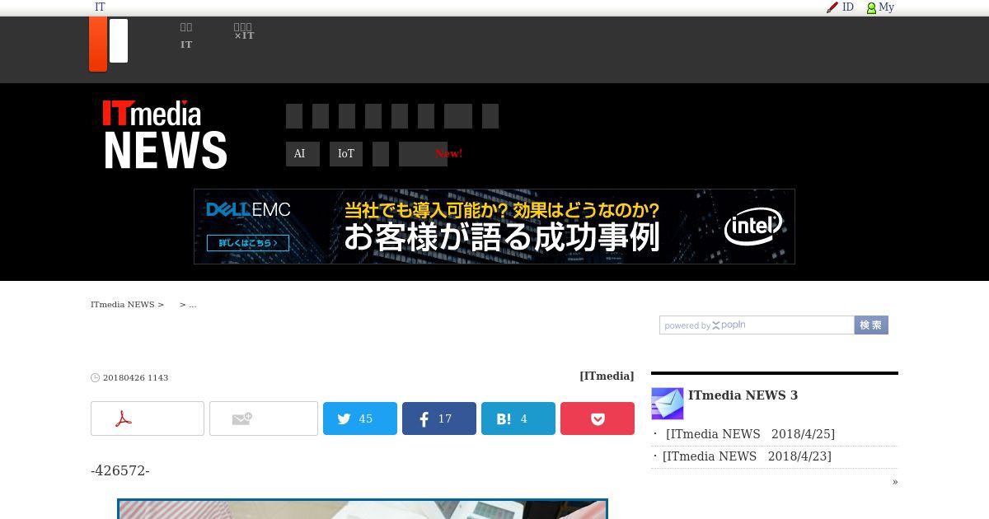Click the article photo thumbnail
The width and height of the screenshot is (989, 519).
pyautogui.click(x=363, y=508)
